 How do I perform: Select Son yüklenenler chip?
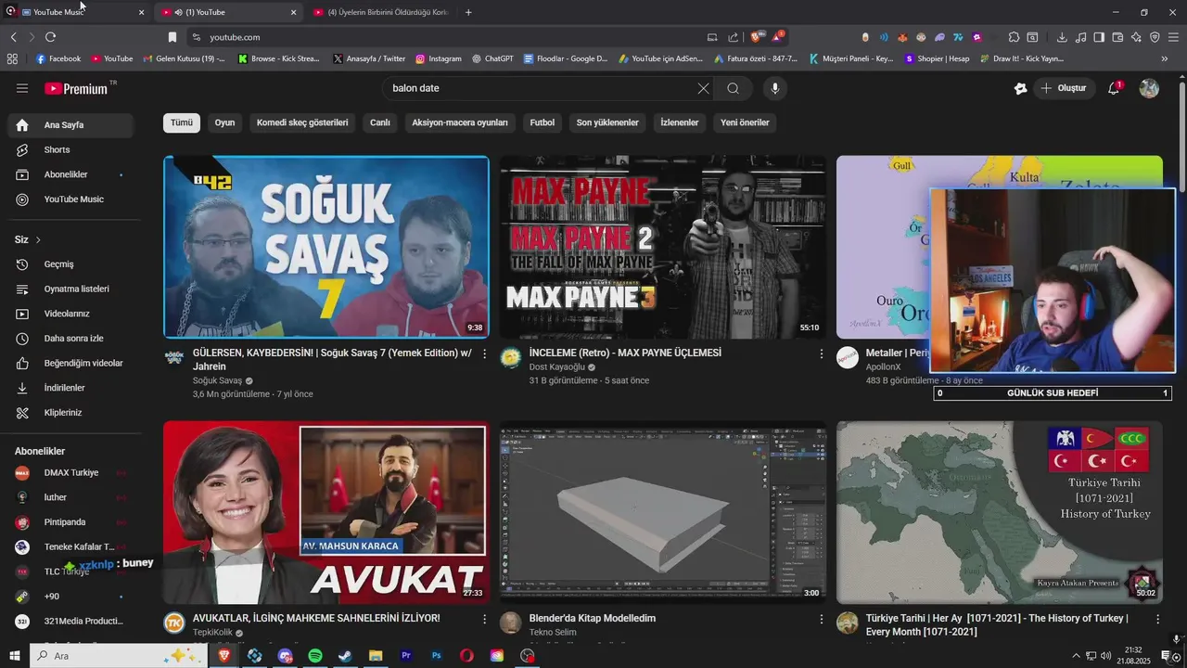pos(607,122)
